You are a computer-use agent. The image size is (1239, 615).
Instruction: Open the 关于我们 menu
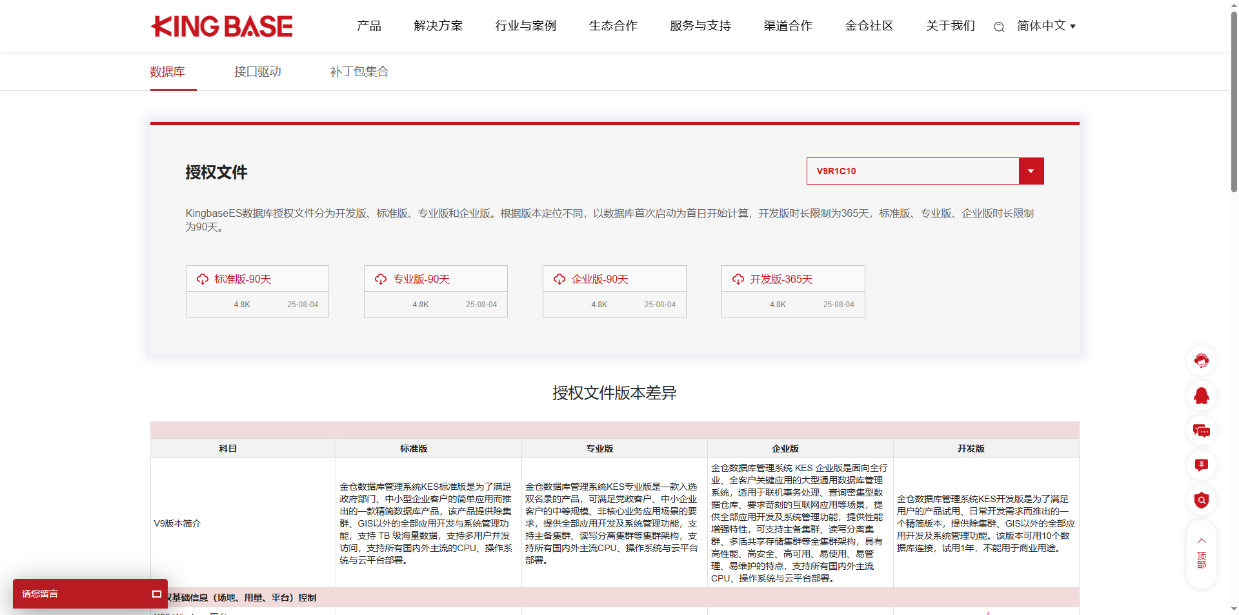point(951,26)
